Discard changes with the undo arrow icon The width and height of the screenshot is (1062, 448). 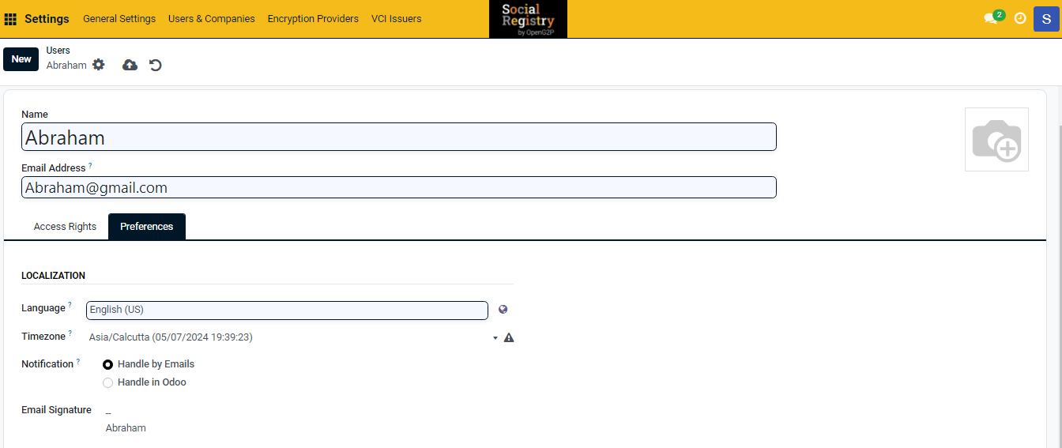click(x=156, y=65)
